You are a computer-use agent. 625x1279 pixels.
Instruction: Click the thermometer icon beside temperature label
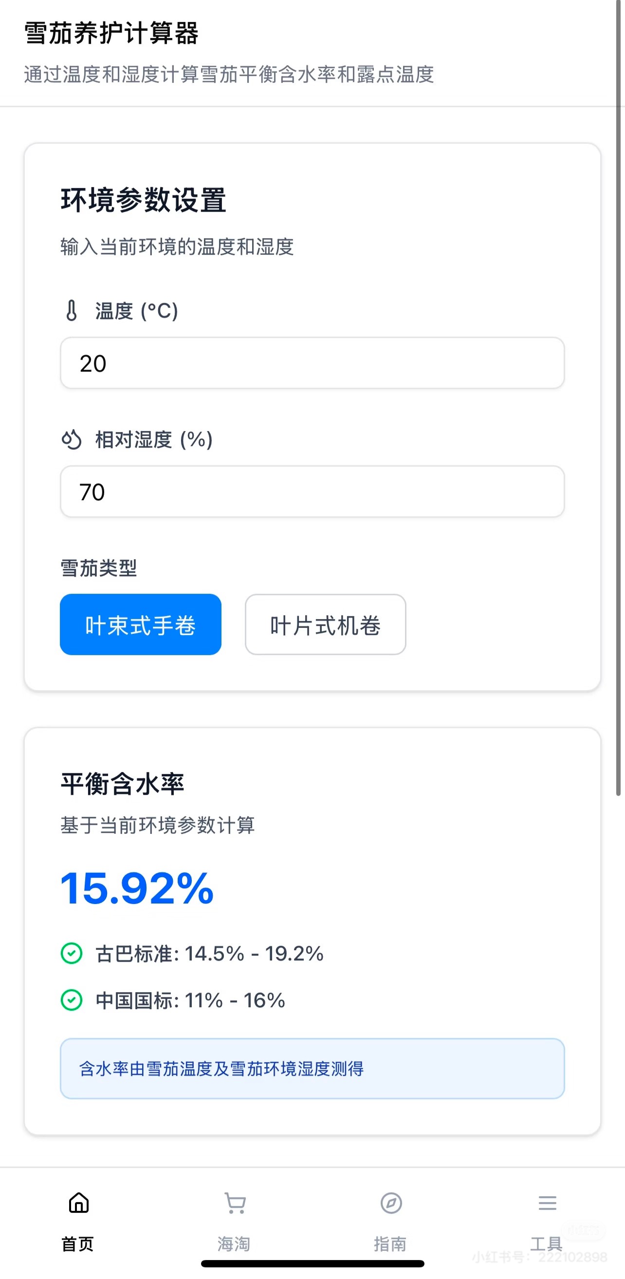click(x=72, y=311)
